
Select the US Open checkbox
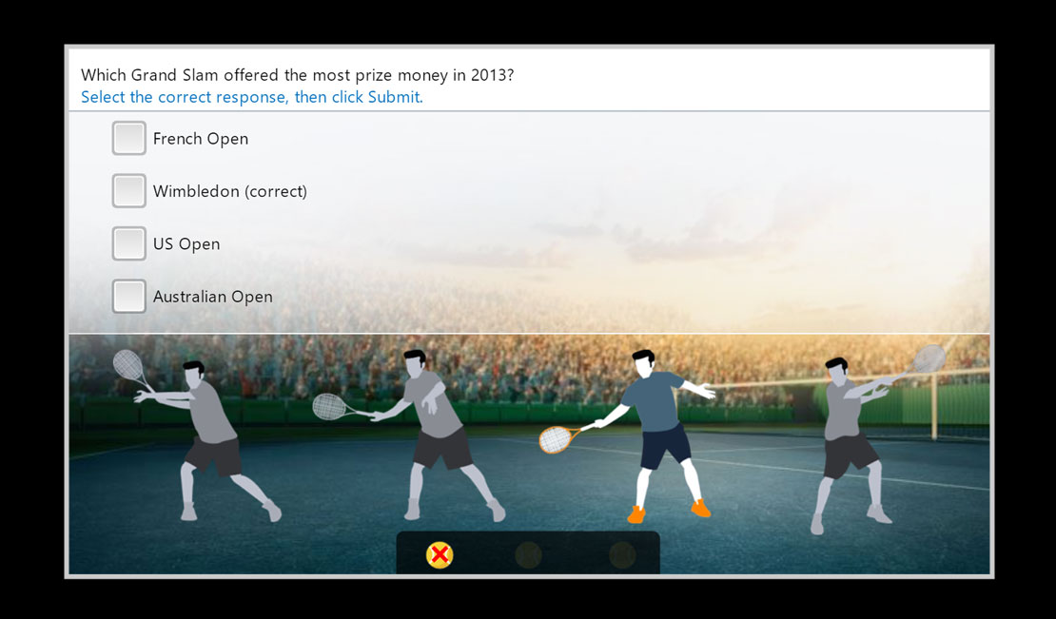click(x=128, y=243)
